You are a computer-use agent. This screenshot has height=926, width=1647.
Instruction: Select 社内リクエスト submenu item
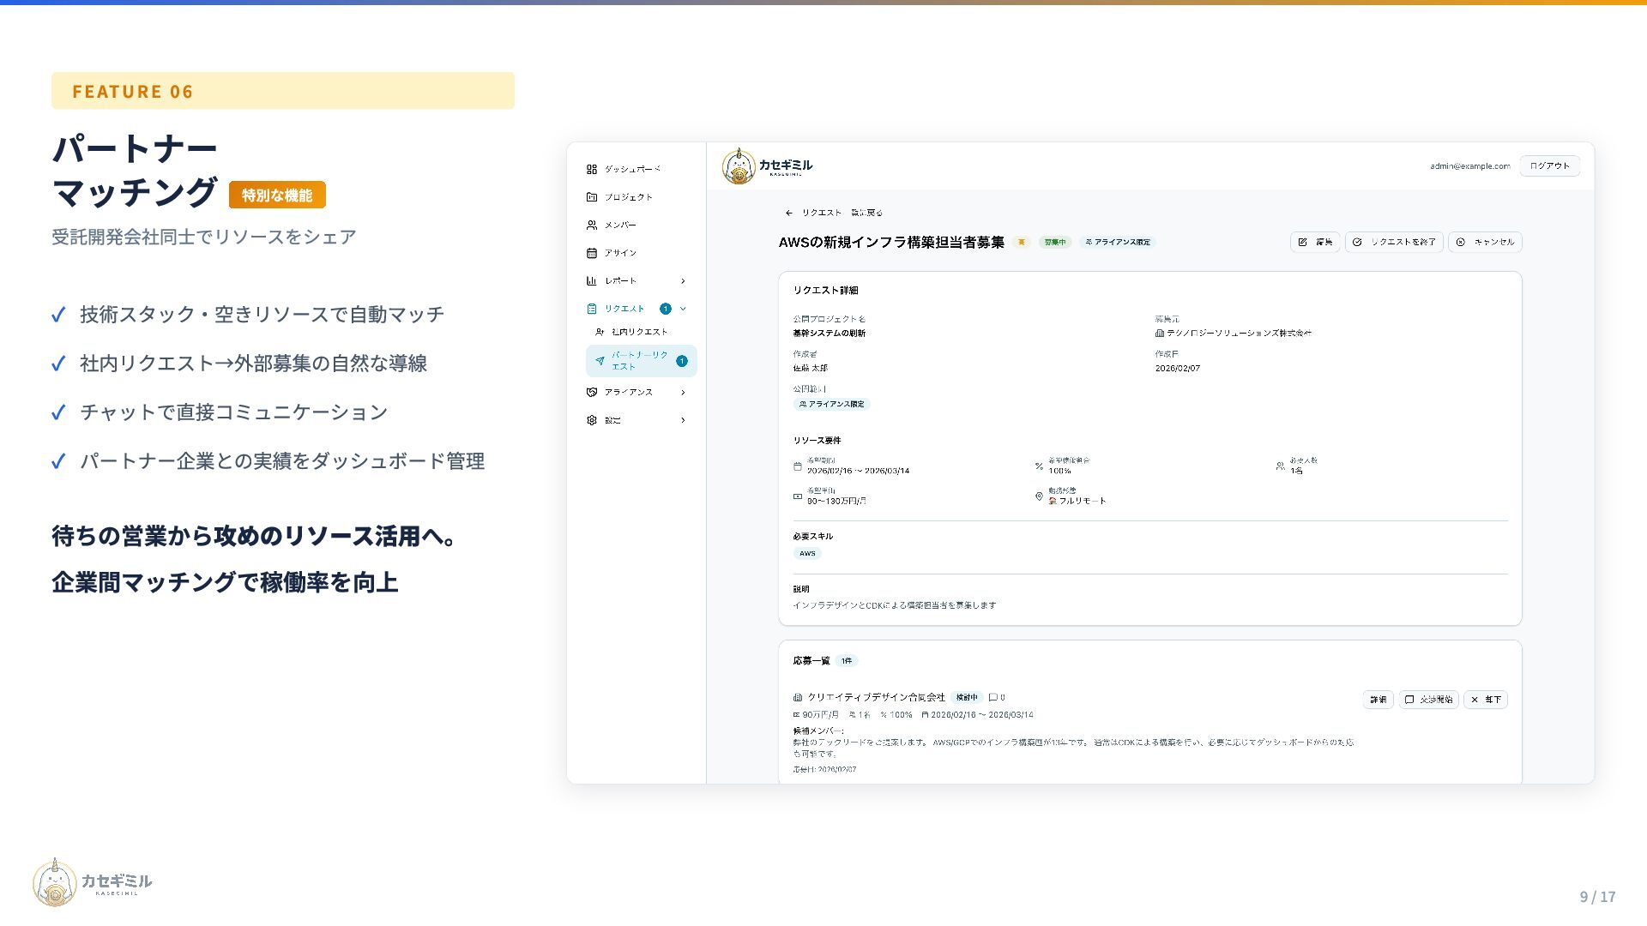[x=639, y=332]
